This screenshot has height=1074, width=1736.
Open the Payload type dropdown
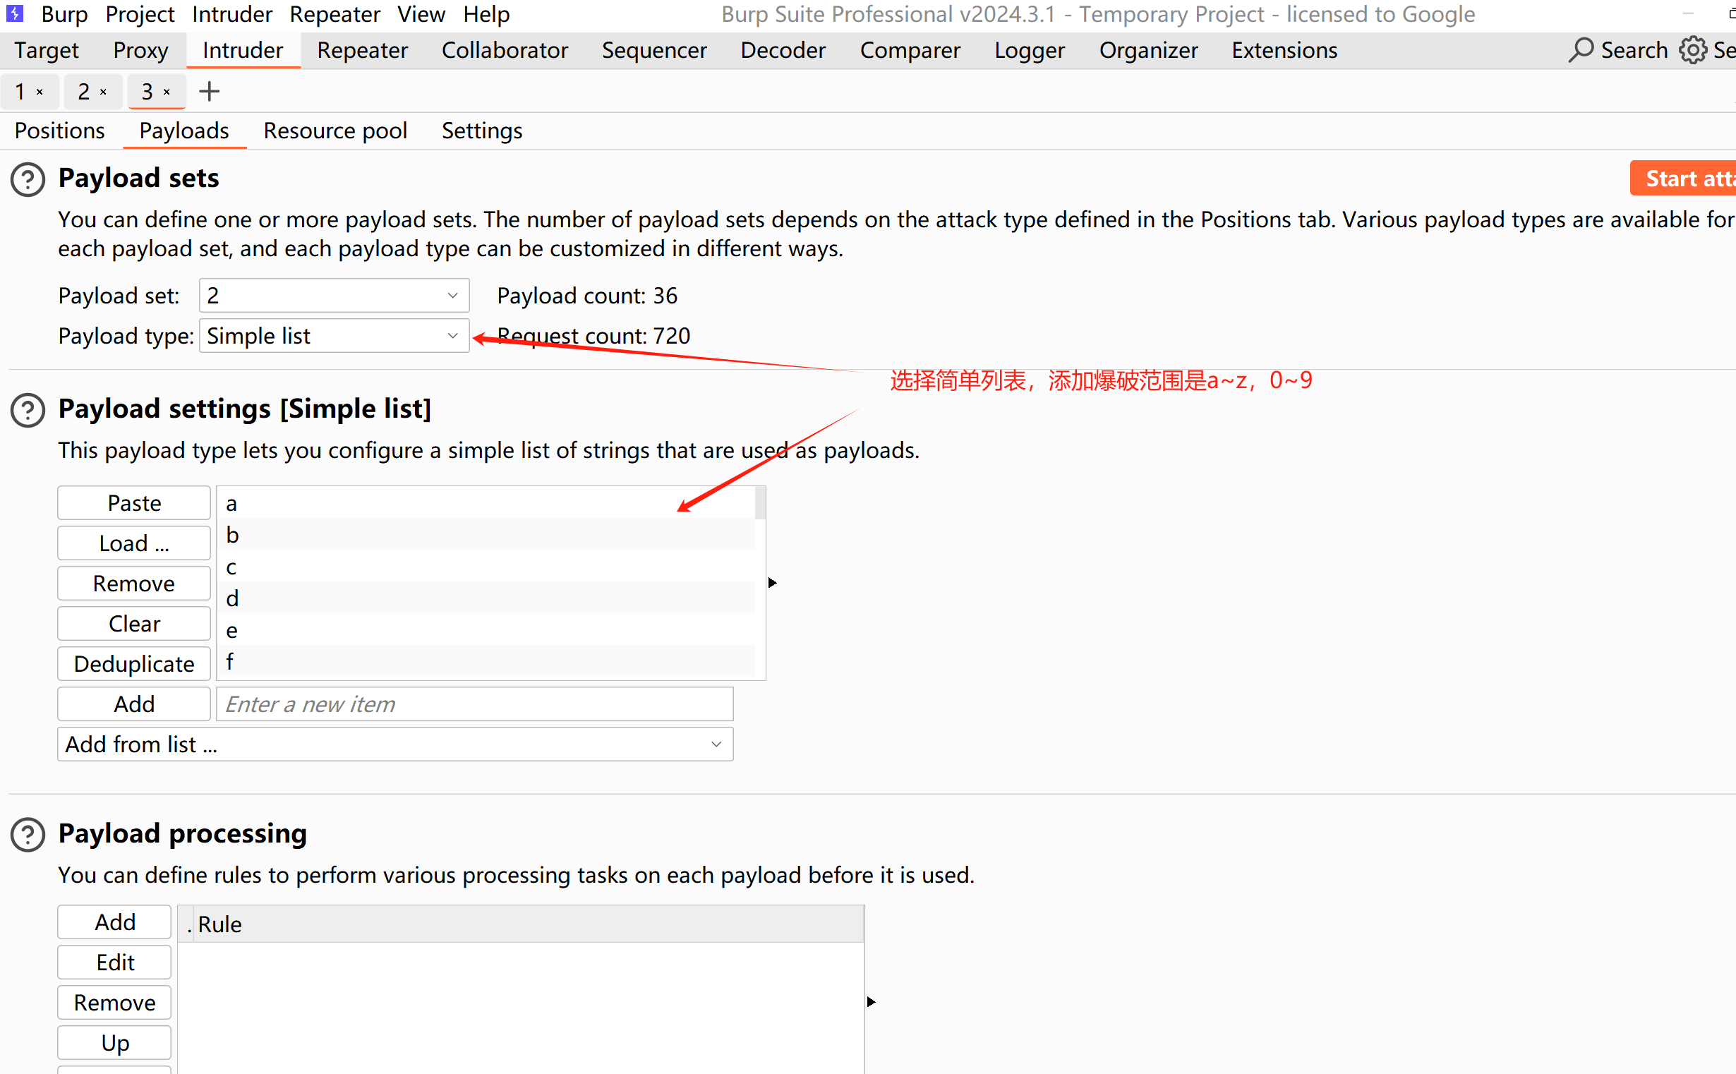[334, 336]
